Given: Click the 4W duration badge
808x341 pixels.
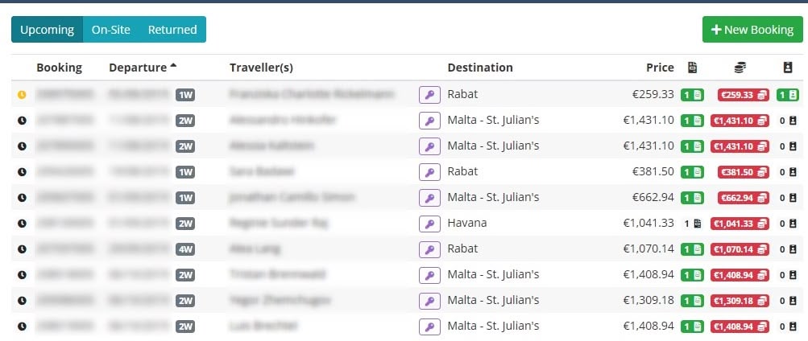Looking at the screenshot, I should 185,249.
